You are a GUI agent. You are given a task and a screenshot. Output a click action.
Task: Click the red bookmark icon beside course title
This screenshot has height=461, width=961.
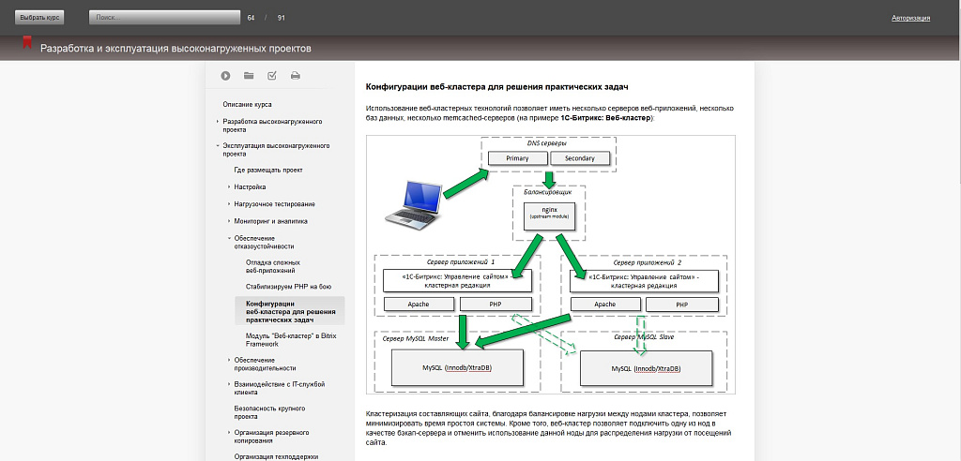pyautogui.click(x=27, y=43)
